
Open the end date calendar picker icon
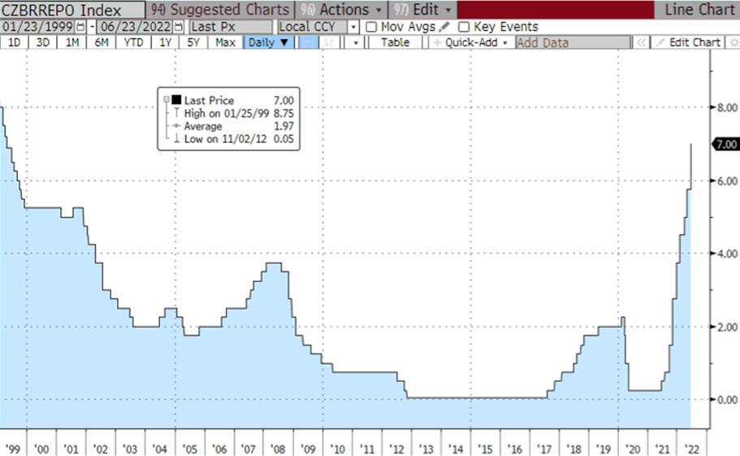[179, 27]
